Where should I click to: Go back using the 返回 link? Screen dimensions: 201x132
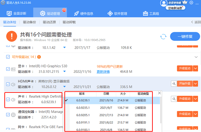point(196,22)
